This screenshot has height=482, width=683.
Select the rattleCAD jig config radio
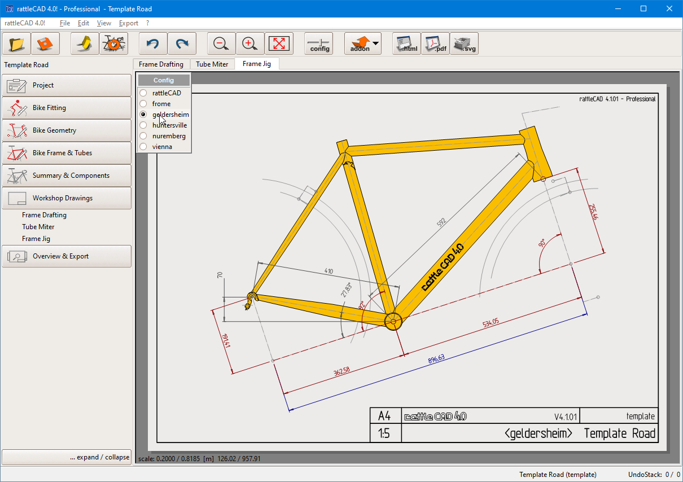[143, 93]
